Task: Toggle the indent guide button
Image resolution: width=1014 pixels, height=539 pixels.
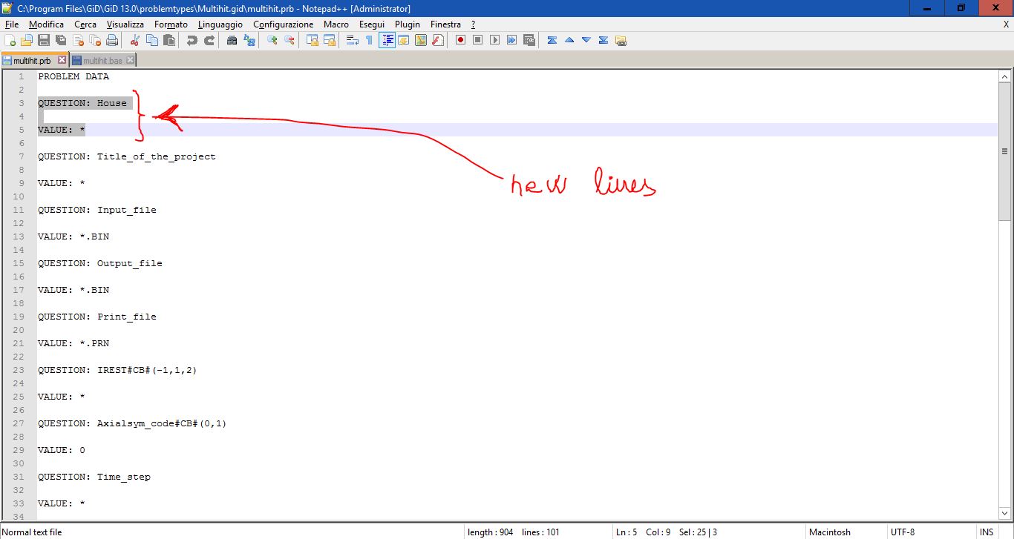Action: click(386, 40)
